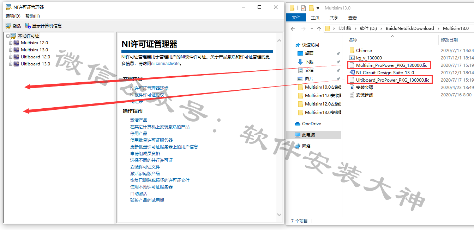
Task: Open the 自动激活 guide link
Action: coord(139,194)
